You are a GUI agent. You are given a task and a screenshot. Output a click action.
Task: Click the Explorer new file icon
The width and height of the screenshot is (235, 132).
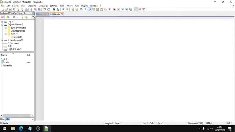coord(22,17)
